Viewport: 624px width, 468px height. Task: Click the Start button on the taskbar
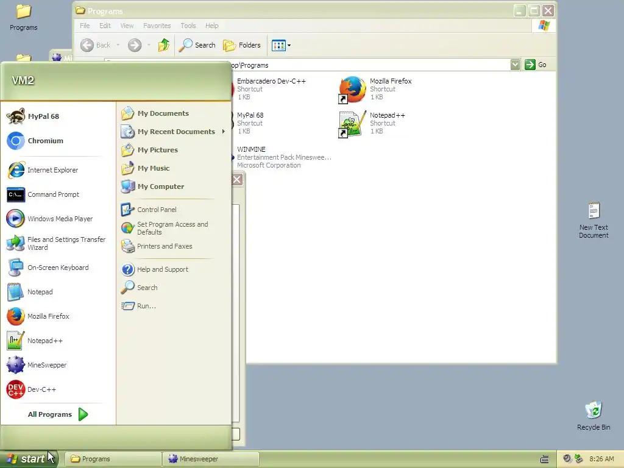(29, 459)
